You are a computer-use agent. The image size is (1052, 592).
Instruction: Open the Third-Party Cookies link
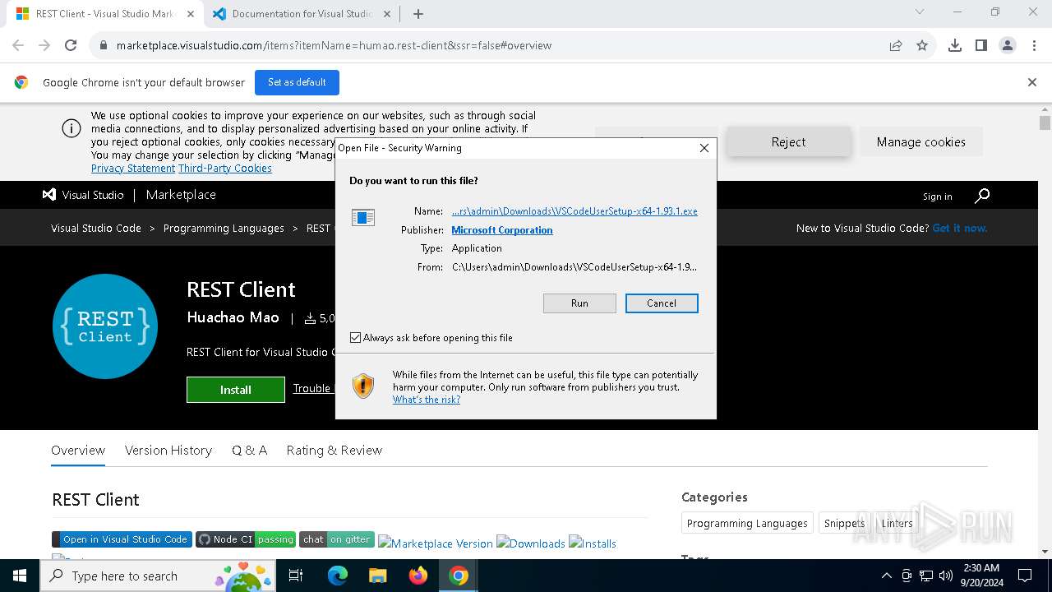pos(225,168)
